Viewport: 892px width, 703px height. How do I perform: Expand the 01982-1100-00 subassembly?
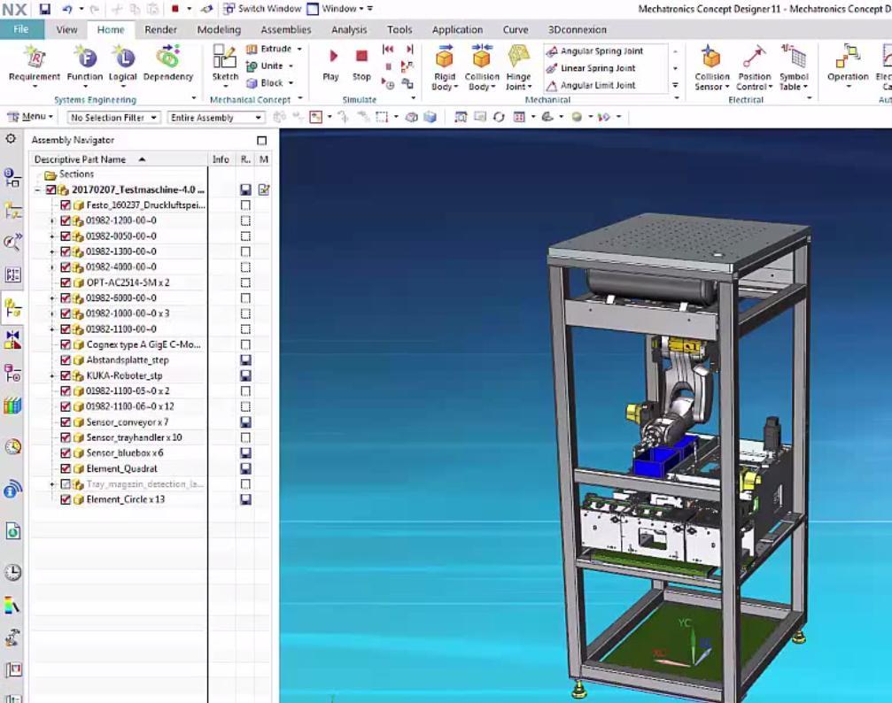pyautogui.click(x=52, y=329)
